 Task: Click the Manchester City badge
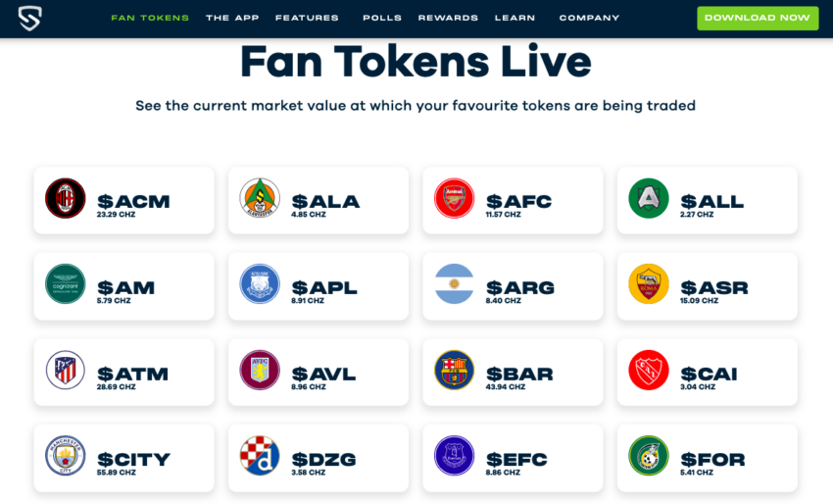click(x=66, y=456)
